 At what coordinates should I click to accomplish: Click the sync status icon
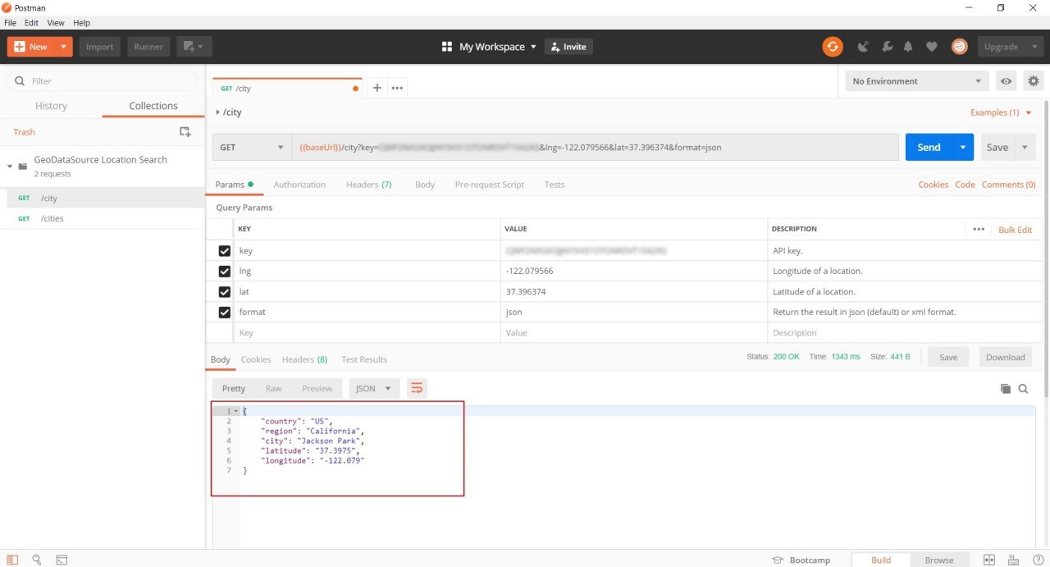tap(833, 47)
